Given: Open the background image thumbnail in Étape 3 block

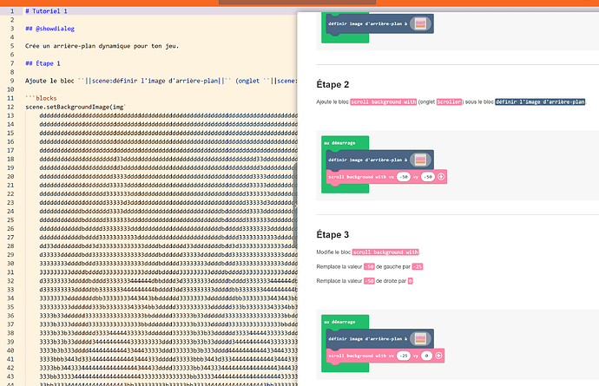Looking at the screenshot, I should tap(420, 338).
